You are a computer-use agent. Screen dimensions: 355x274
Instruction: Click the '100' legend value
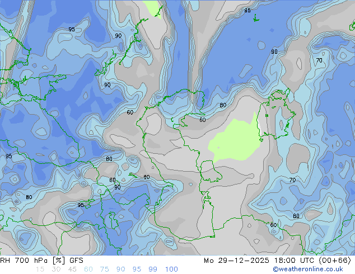coord(171,270)
